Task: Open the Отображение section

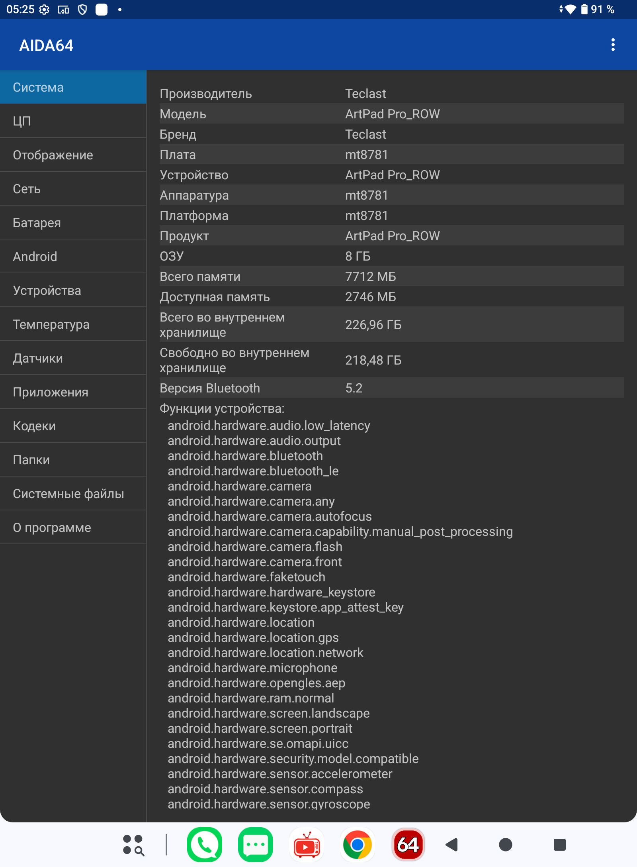Action: tap(73, 155)
